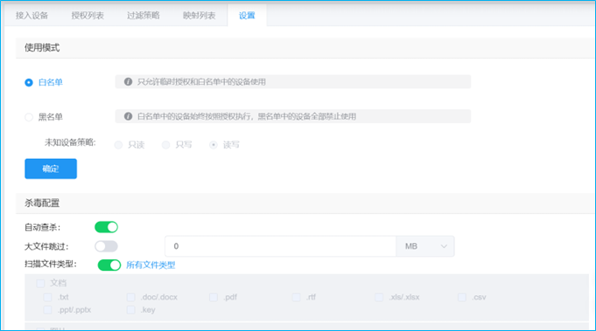Open the 授权列表 tab
The width and height of the screenshot is (596, 331).
(x=88, y=16)
